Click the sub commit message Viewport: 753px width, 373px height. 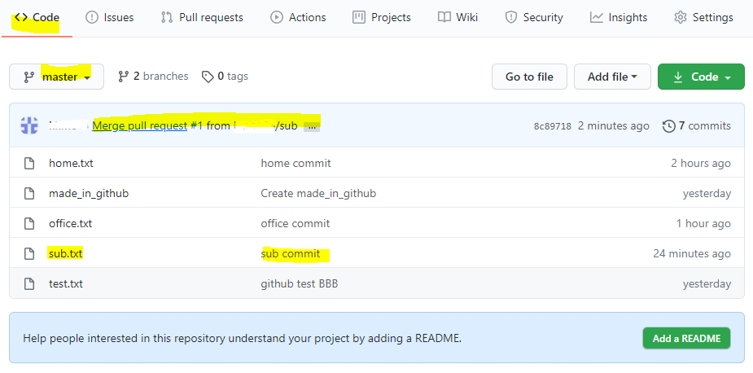[x=291, y=253]
